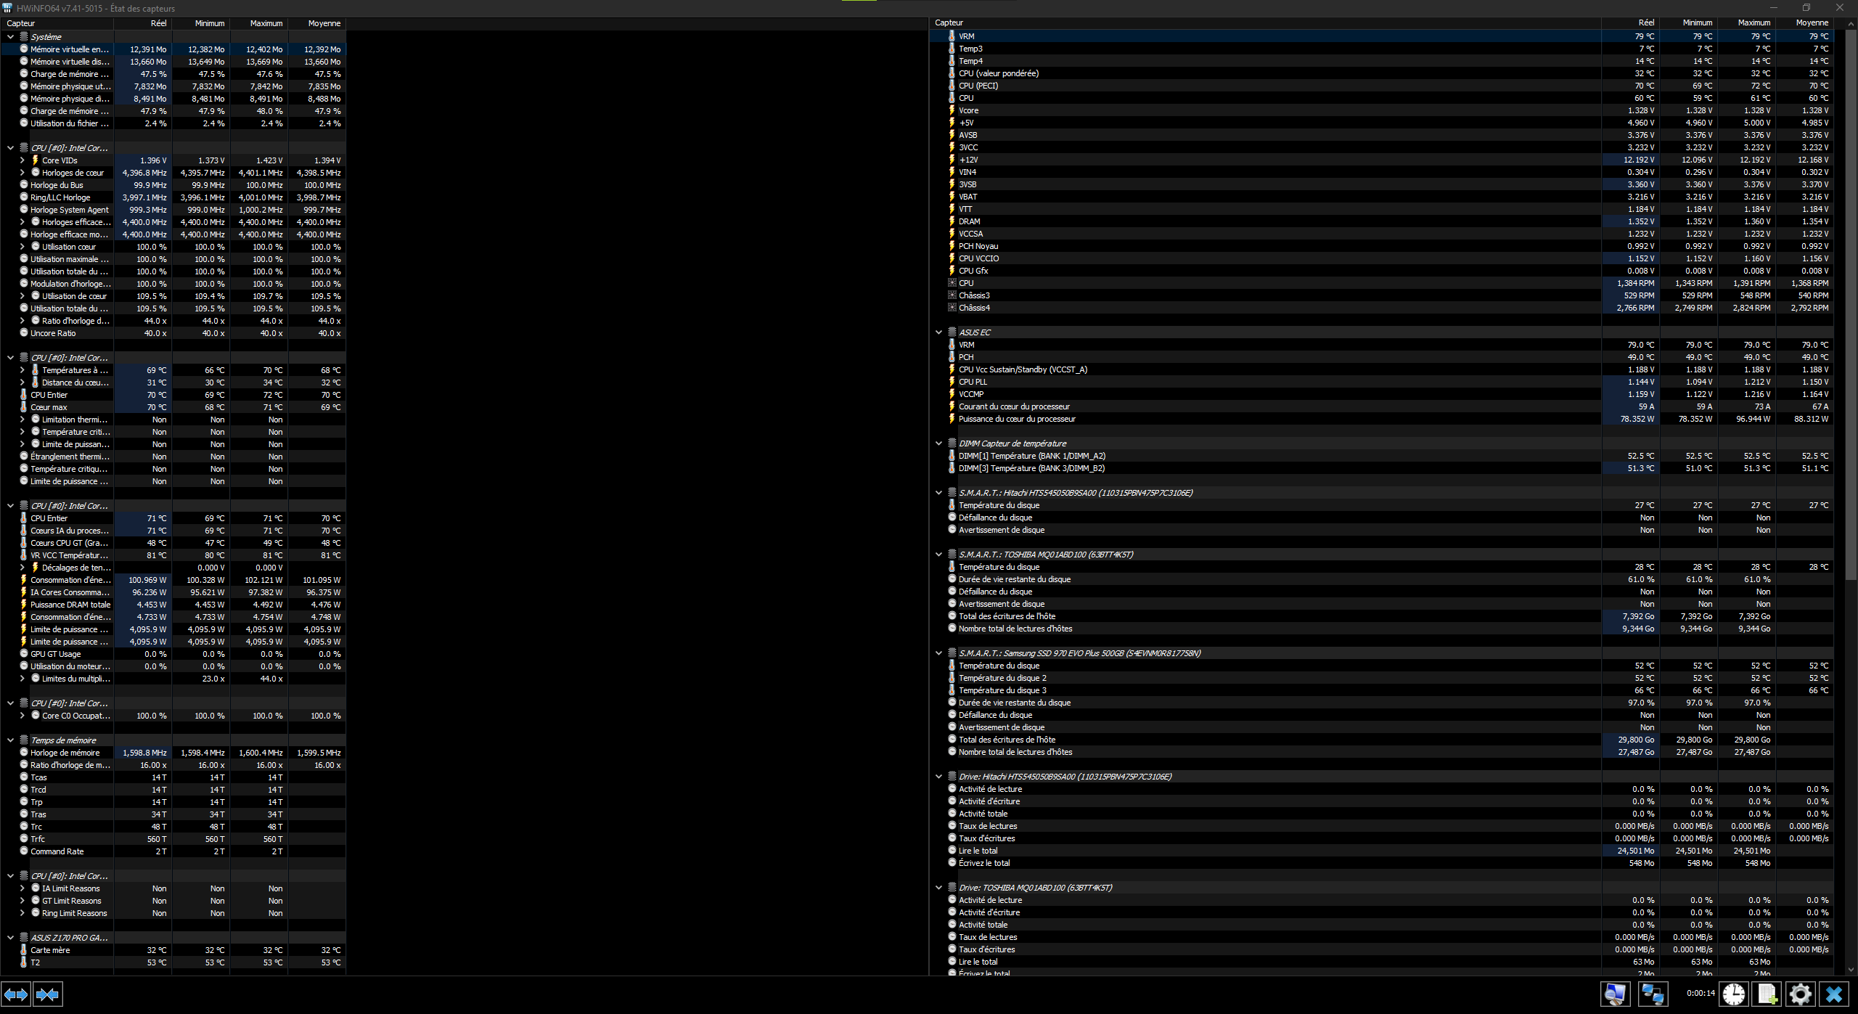
Task: Start logging with the sheet-plus icon
Action: [1767, 994]
